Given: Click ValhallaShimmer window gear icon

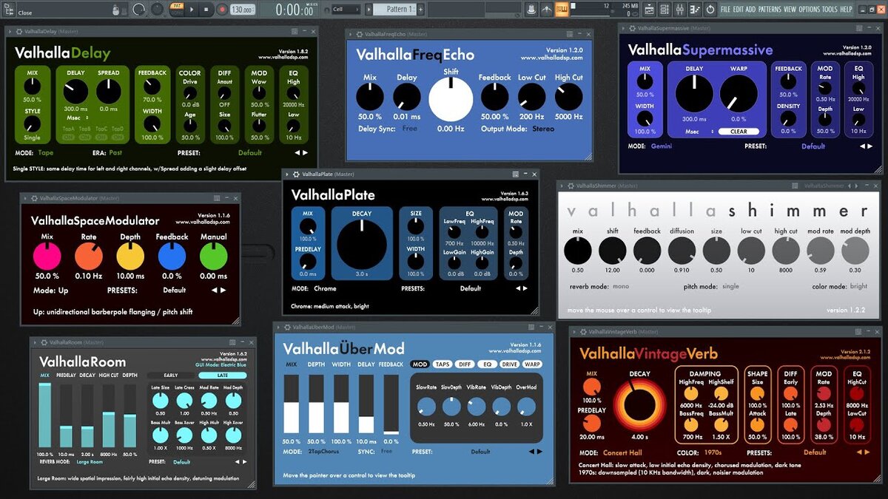Looking at the screenshot, I should (571, 186).
